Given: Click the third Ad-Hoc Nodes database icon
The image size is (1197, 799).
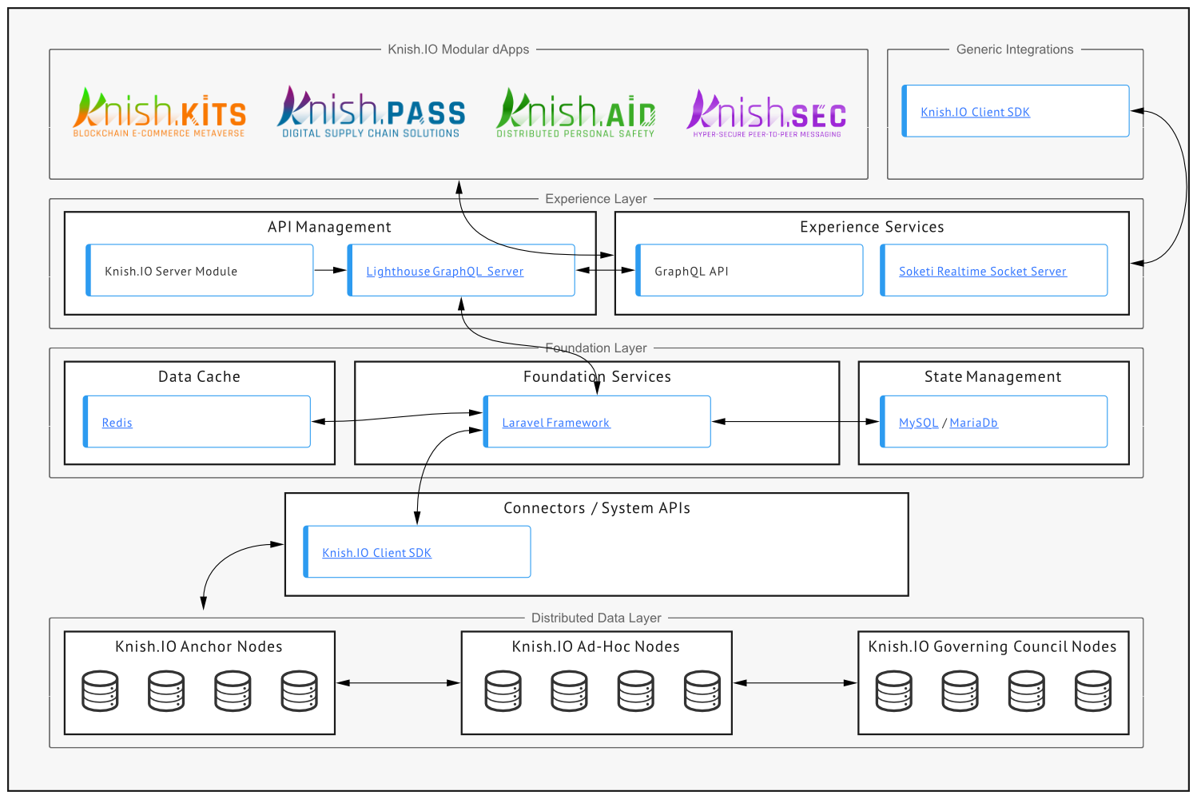Looking at the screenshot, I should tap(636, 691).
